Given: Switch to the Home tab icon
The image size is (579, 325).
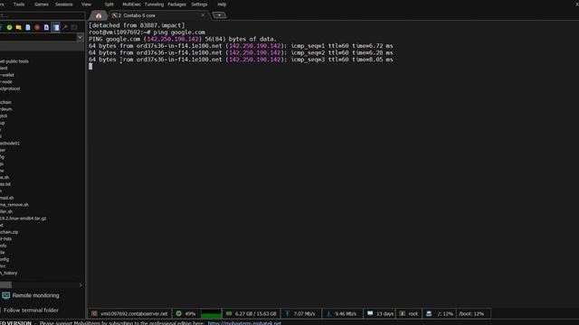Looking at the screenshot, I should pyautogui.click(x=99, y=15).
